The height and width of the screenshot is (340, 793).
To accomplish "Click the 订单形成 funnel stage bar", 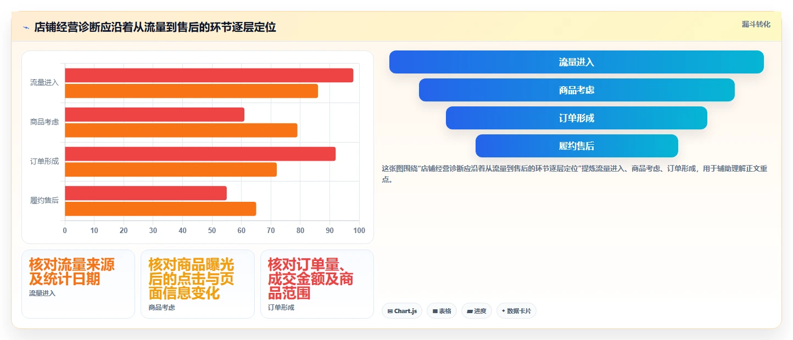I will click(577, 118).
